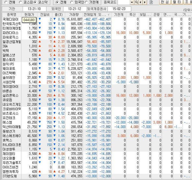Sort by 전체합계 column header
Screen dimensions: 192x180
coord(90,15)
